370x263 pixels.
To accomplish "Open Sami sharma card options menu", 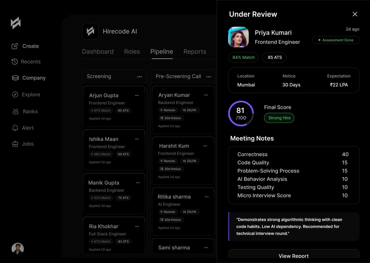I will click(206, 248).
